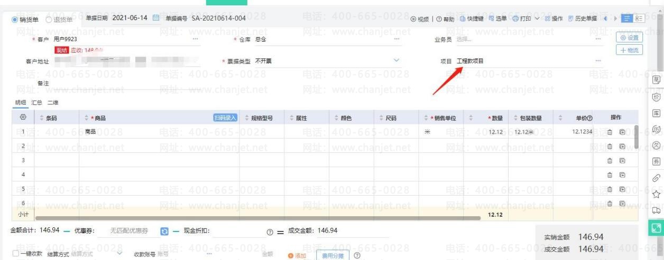
Task: Open the 库 stock sidebar icon
Action: click(x=656, y=114)
